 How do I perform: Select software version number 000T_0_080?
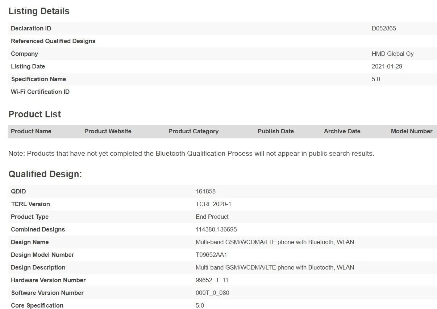tap(212, 293)
